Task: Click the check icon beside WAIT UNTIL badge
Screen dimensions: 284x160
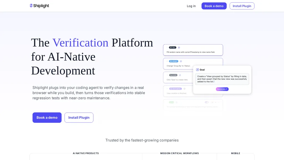Action: click(x=184, y=89)
